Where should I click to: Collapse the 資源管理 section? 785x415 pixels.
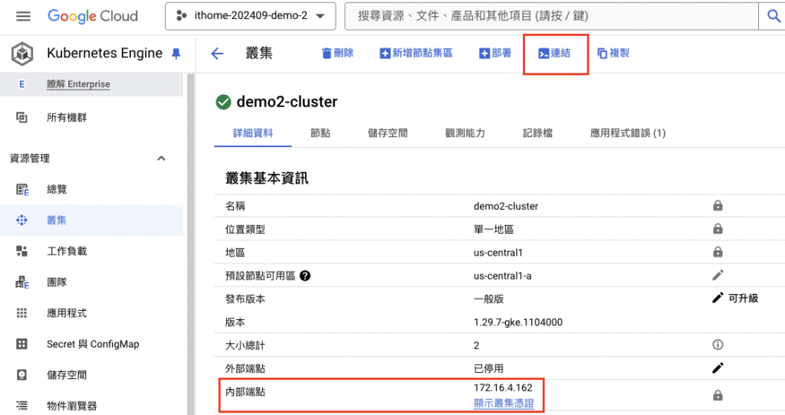click(161, 158)
